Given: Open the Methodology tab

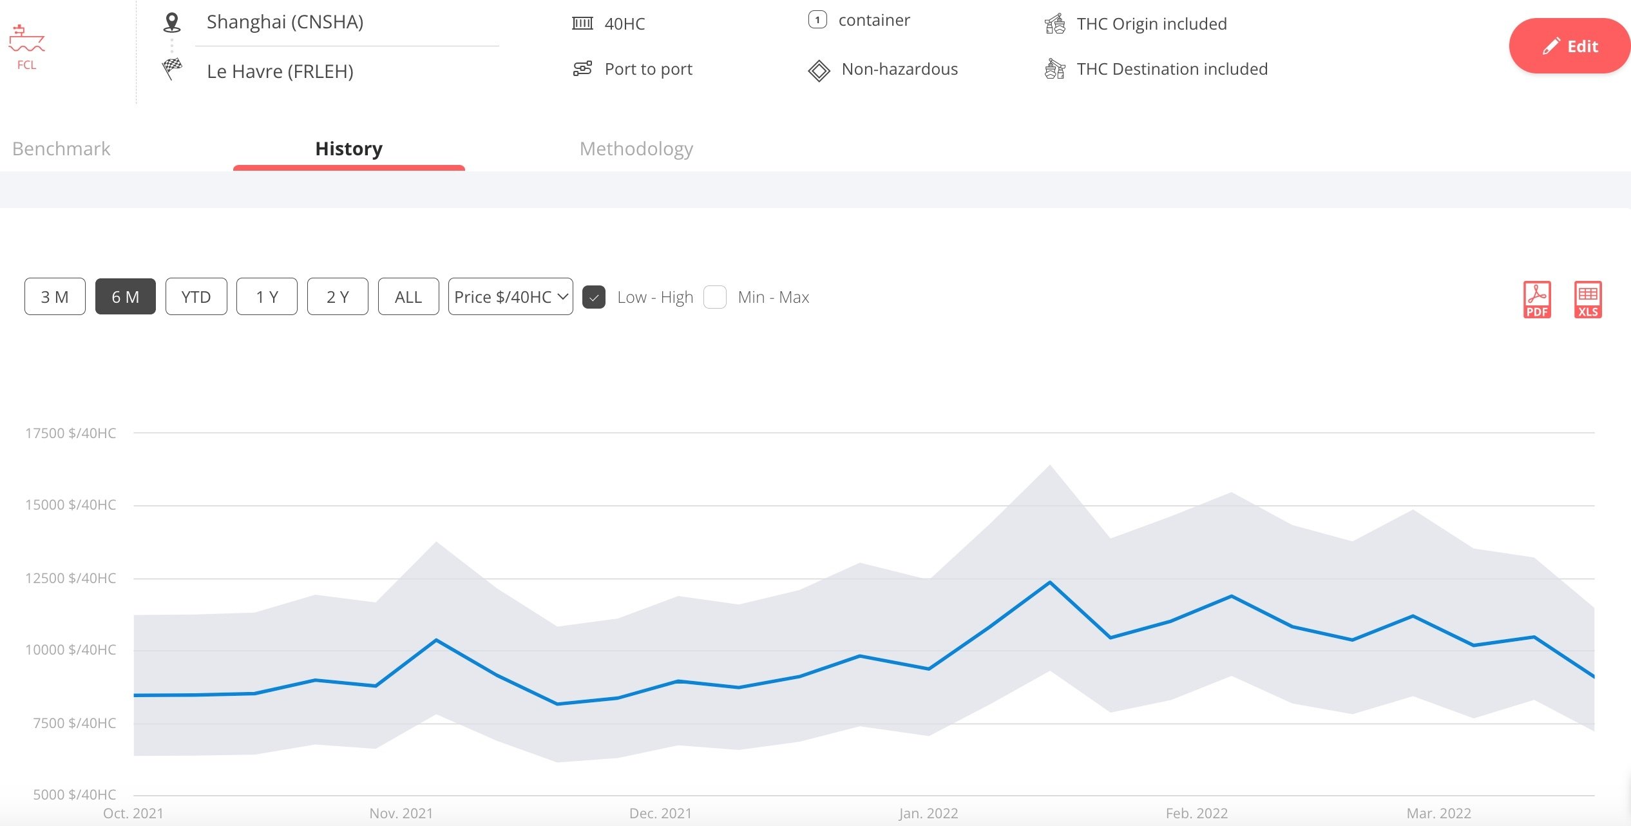Looking at the screenshot, I should (636, 149).
